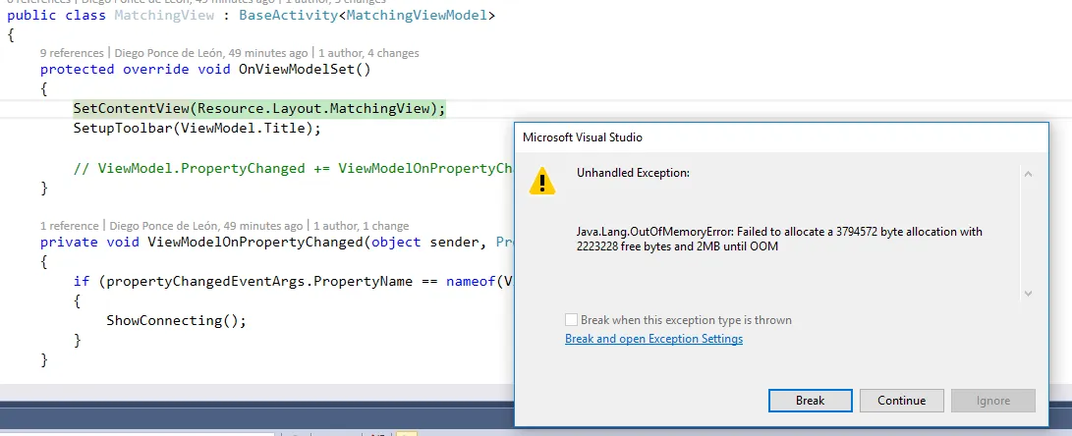
Task: Open the 1 author, 4 changes CodeLens
Action: pyautogui.click(x=369, y=53)
